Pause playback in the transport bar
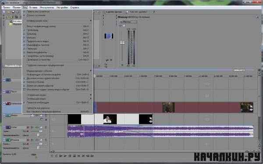Image resolution: width=263 pixels, height=164 pixels. pyautogui.click(x=70, y=156)
